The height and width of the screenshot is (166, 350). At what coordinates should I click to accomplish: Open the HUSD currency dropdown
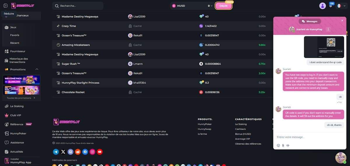192,6
